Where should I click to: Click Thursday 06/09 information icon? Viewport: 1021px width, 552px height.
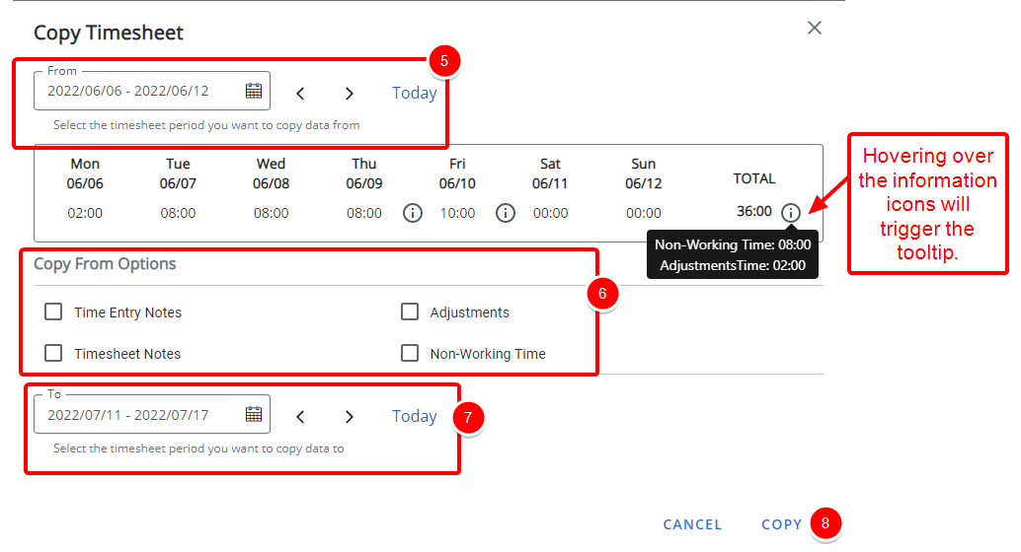[412, 213]
